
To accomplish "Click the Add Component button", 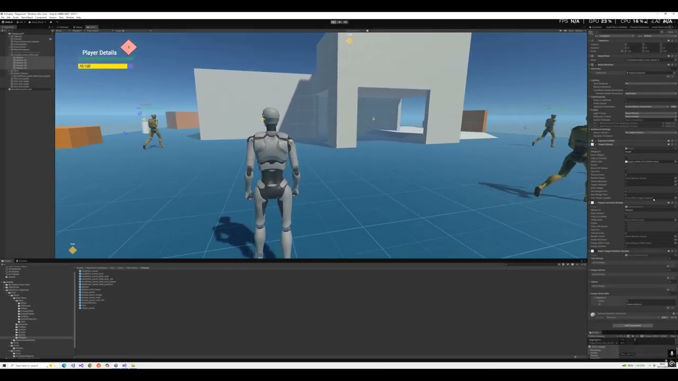I will point(632,325).
